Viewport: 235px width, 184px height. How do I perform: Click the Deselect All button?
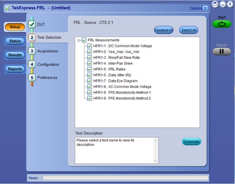[163, 30]
